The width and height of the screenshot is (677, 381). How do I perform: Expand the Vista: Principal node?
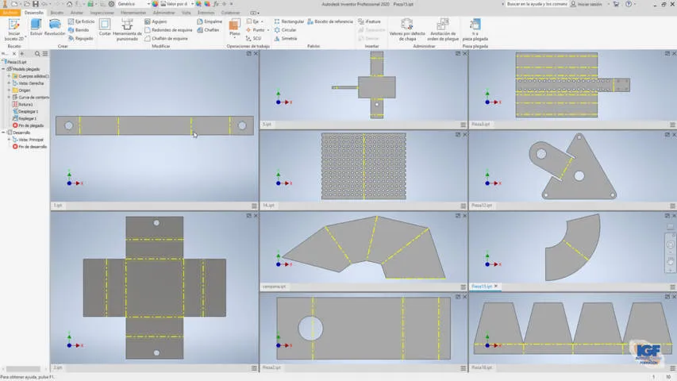tap(9, 140)
